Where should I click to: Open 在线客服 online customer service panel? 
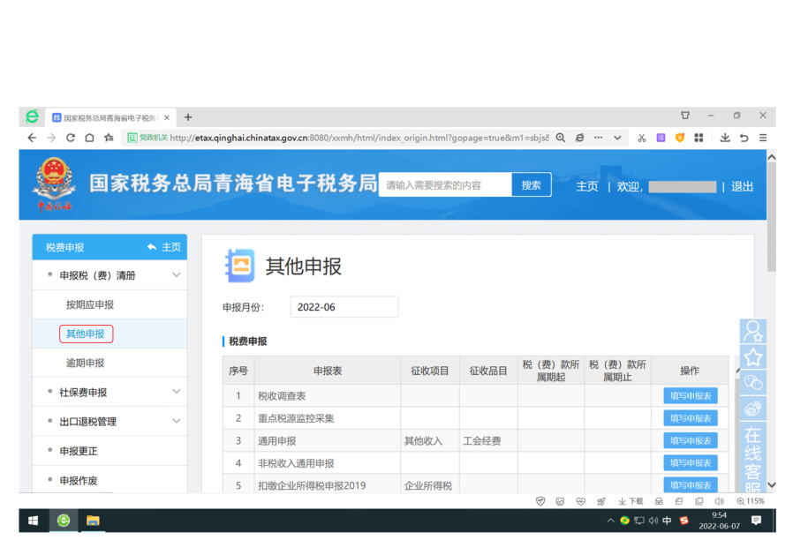[x=752, y=457]
